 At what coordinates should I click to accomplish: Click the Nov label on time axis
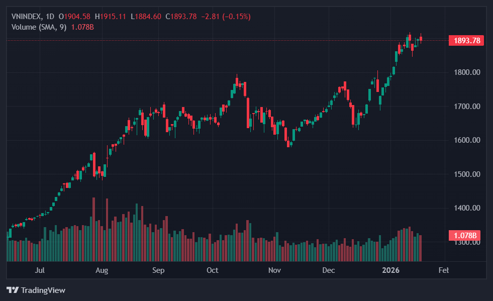274,270
